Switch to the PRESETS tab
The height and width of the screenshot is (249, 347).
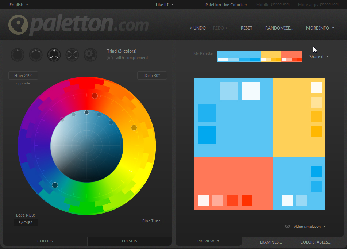[x=130, y=241]
